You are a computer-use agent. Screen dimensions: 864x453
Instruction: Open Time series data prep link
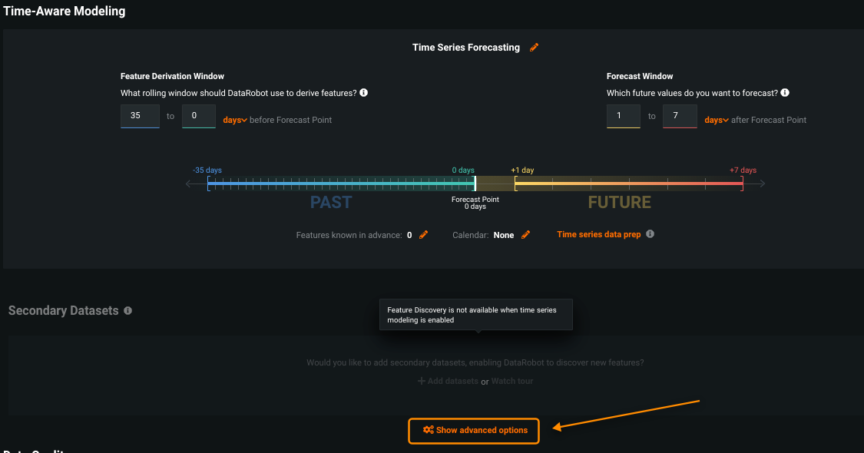point(598,235)
